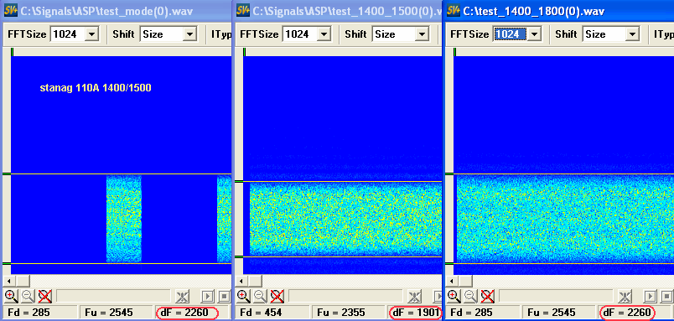Expand FFTSize dropdown in test_1400_1800 window
Viewport: 674px width, 321px height.
click(533, 34)
